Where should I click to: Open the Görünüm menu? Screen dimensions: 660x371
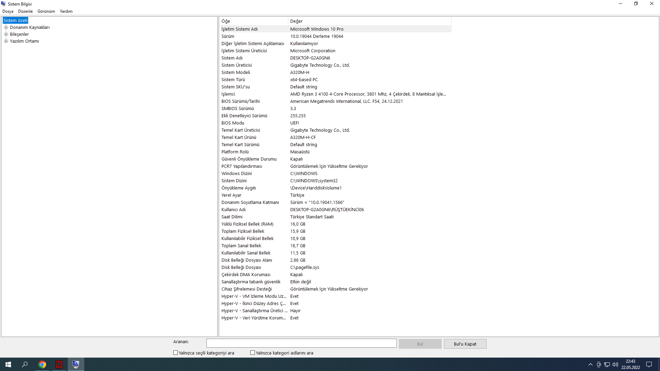pyautogui.click(x=46, y=11)
